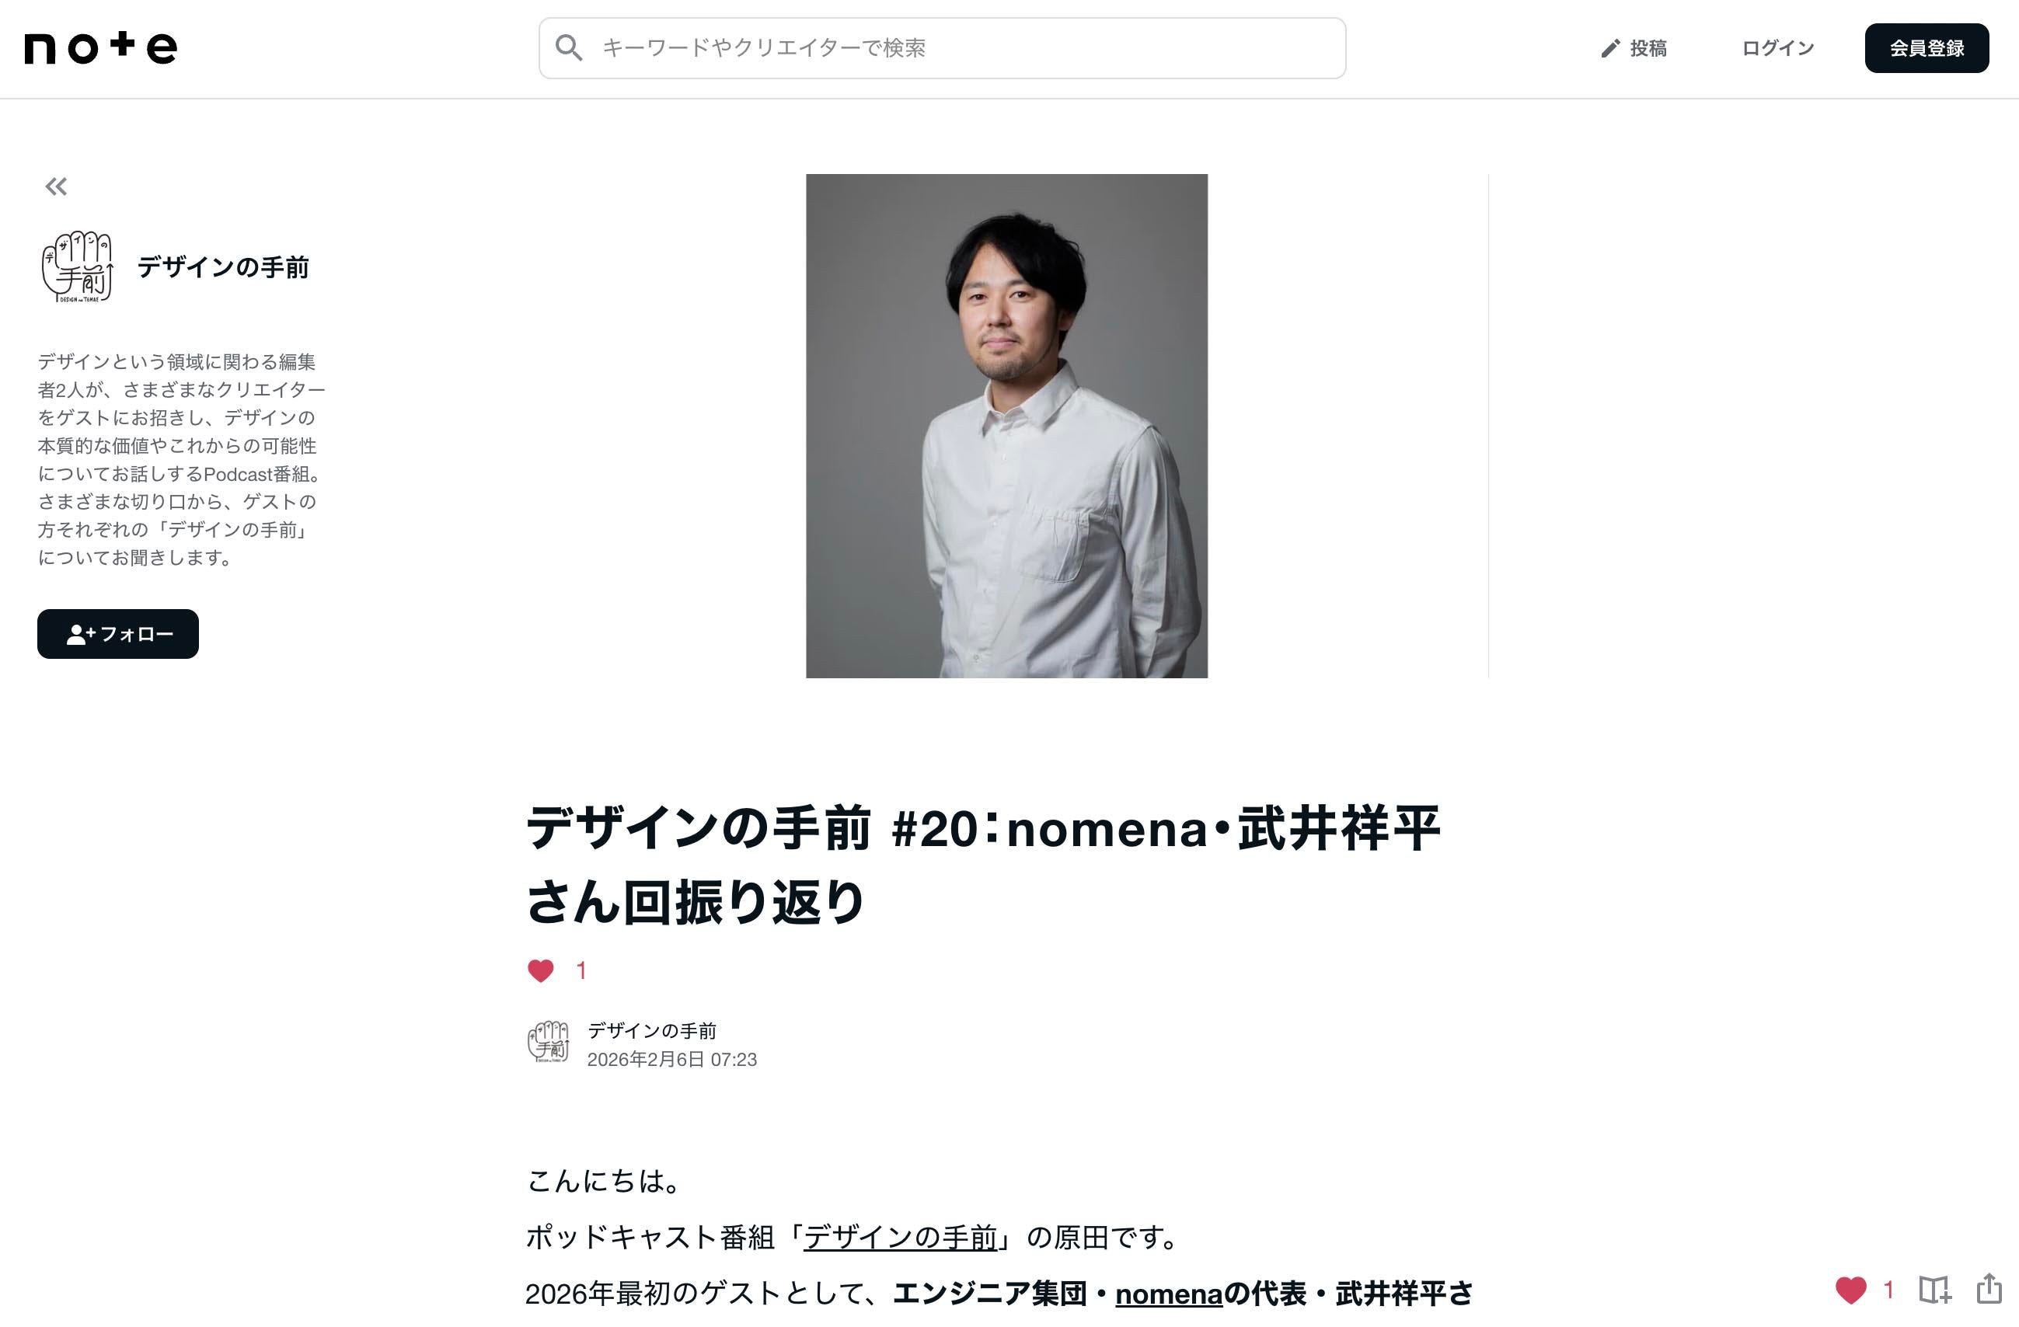
Task: Toggle the floating heart like icon
Action: pos(1850,1290)
